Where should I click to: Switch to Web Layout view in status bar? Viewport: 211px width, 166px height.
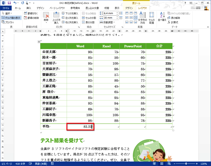pyautogui.click(x=169, y=163)
